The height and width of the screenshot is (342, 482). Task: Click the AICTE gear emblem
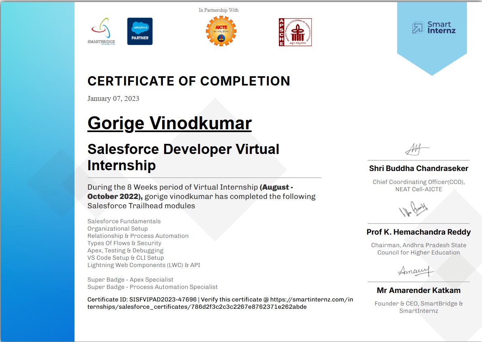221,32
